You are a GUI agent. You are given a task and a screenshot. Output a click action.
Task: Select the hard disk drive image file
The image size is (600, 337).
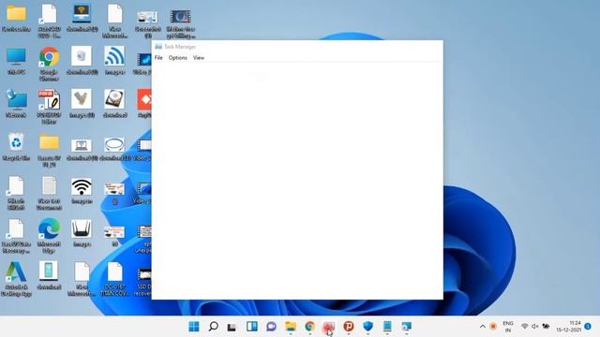point(114,103)
